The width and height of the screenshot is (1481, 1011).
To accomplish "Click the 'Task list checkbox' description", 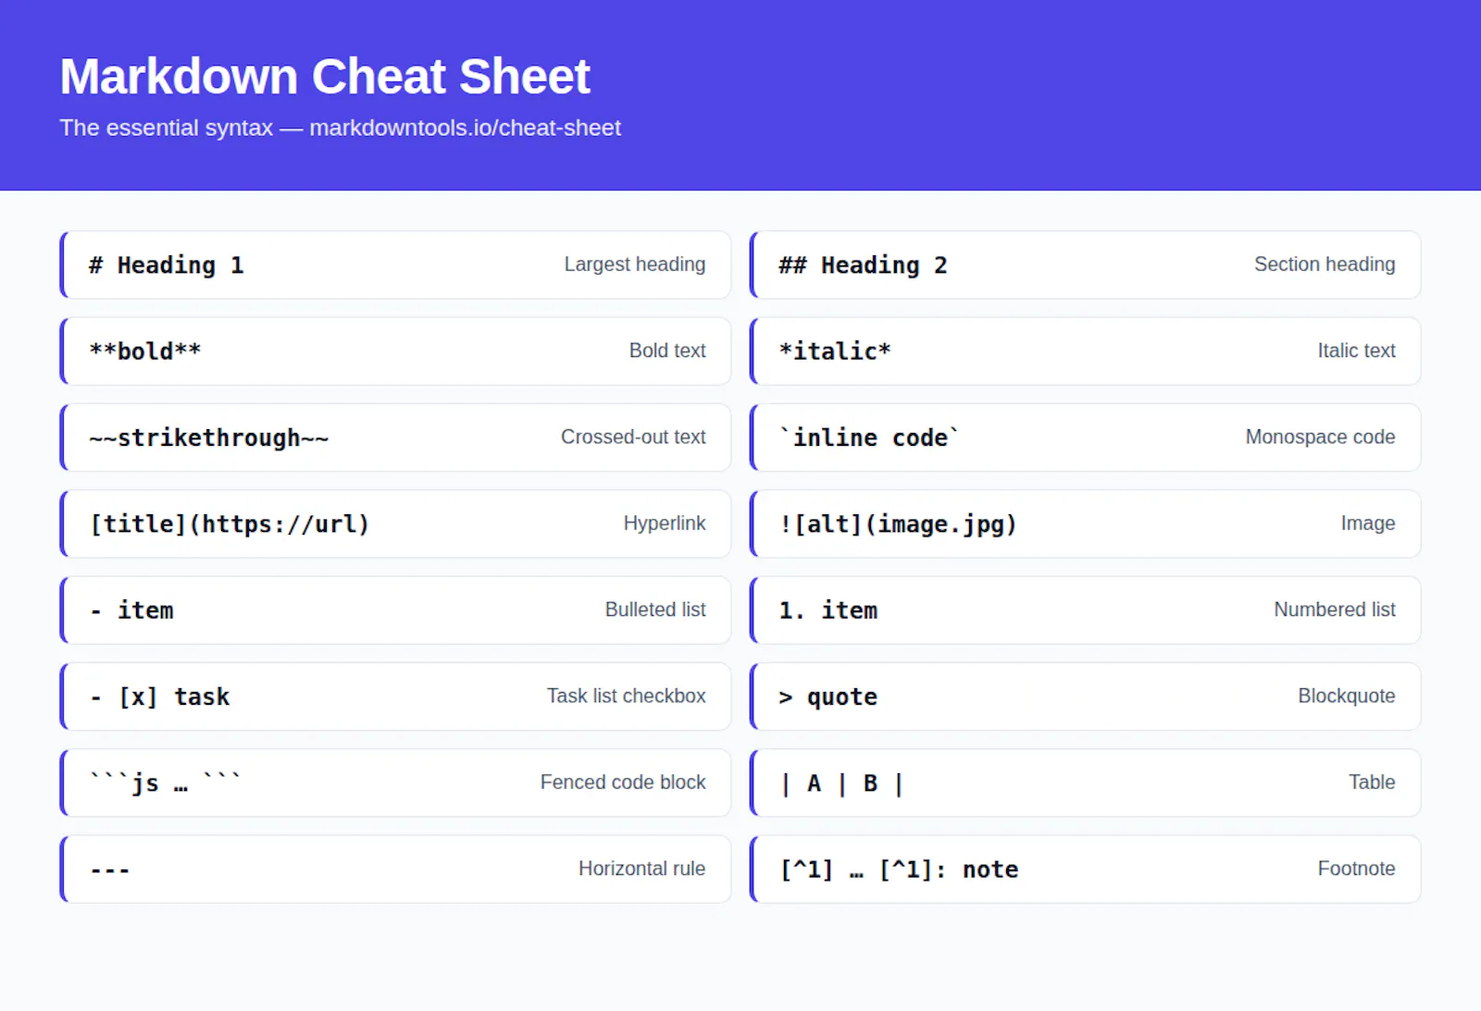I will (x=627, y=696).
